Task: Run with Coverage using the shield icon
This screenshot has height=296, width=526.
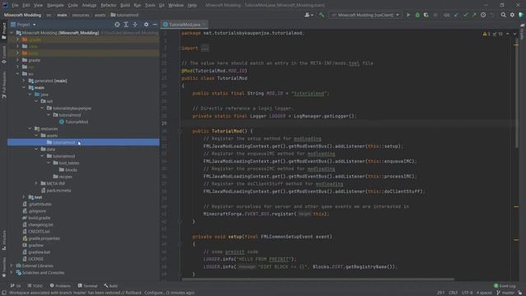Action: coord(426,15)
